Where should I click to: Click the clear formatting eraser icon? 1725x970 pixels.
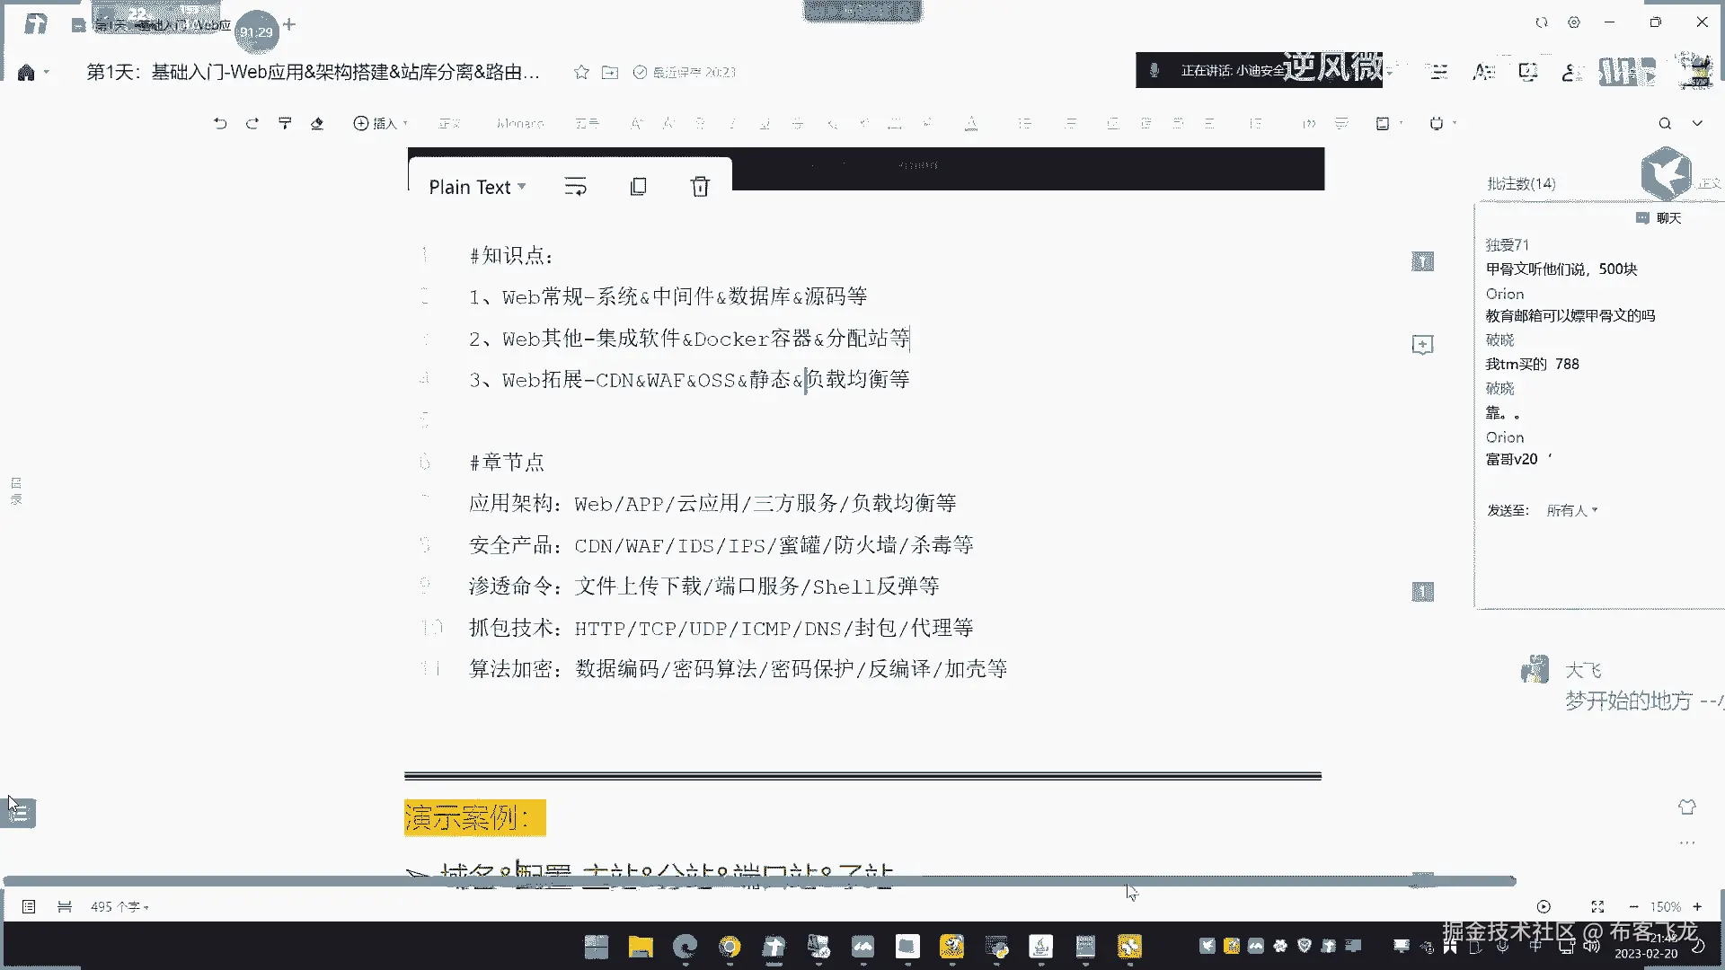tap(317, 123)
